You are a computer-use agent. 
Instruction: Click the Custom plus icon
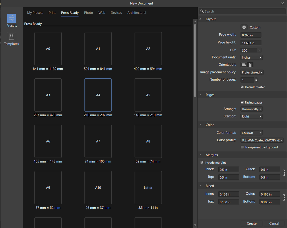click(x=244, y=27)
